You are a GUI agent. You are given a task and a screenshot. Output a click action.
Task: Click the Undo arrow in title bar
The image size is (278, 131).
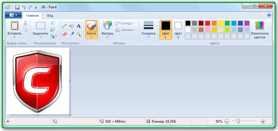pos(24,7)
